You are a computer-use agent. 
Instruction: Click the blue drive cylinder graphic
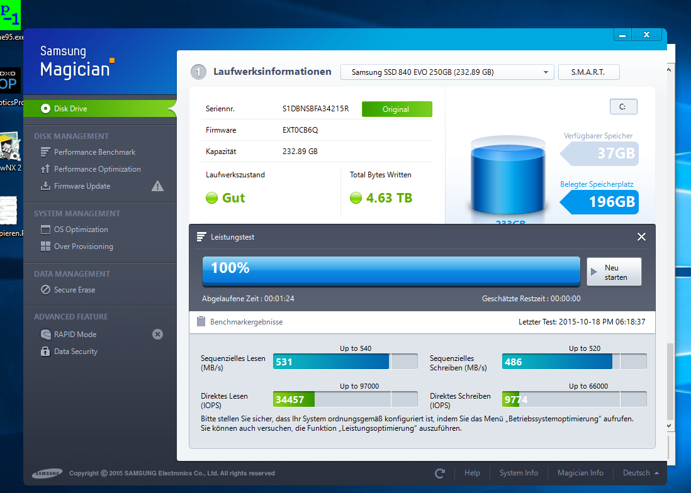(508, 177)
